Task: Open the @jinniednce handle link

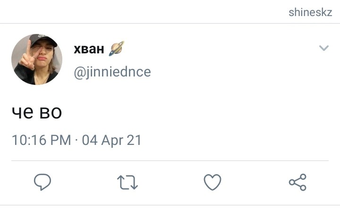Action: 112,72
